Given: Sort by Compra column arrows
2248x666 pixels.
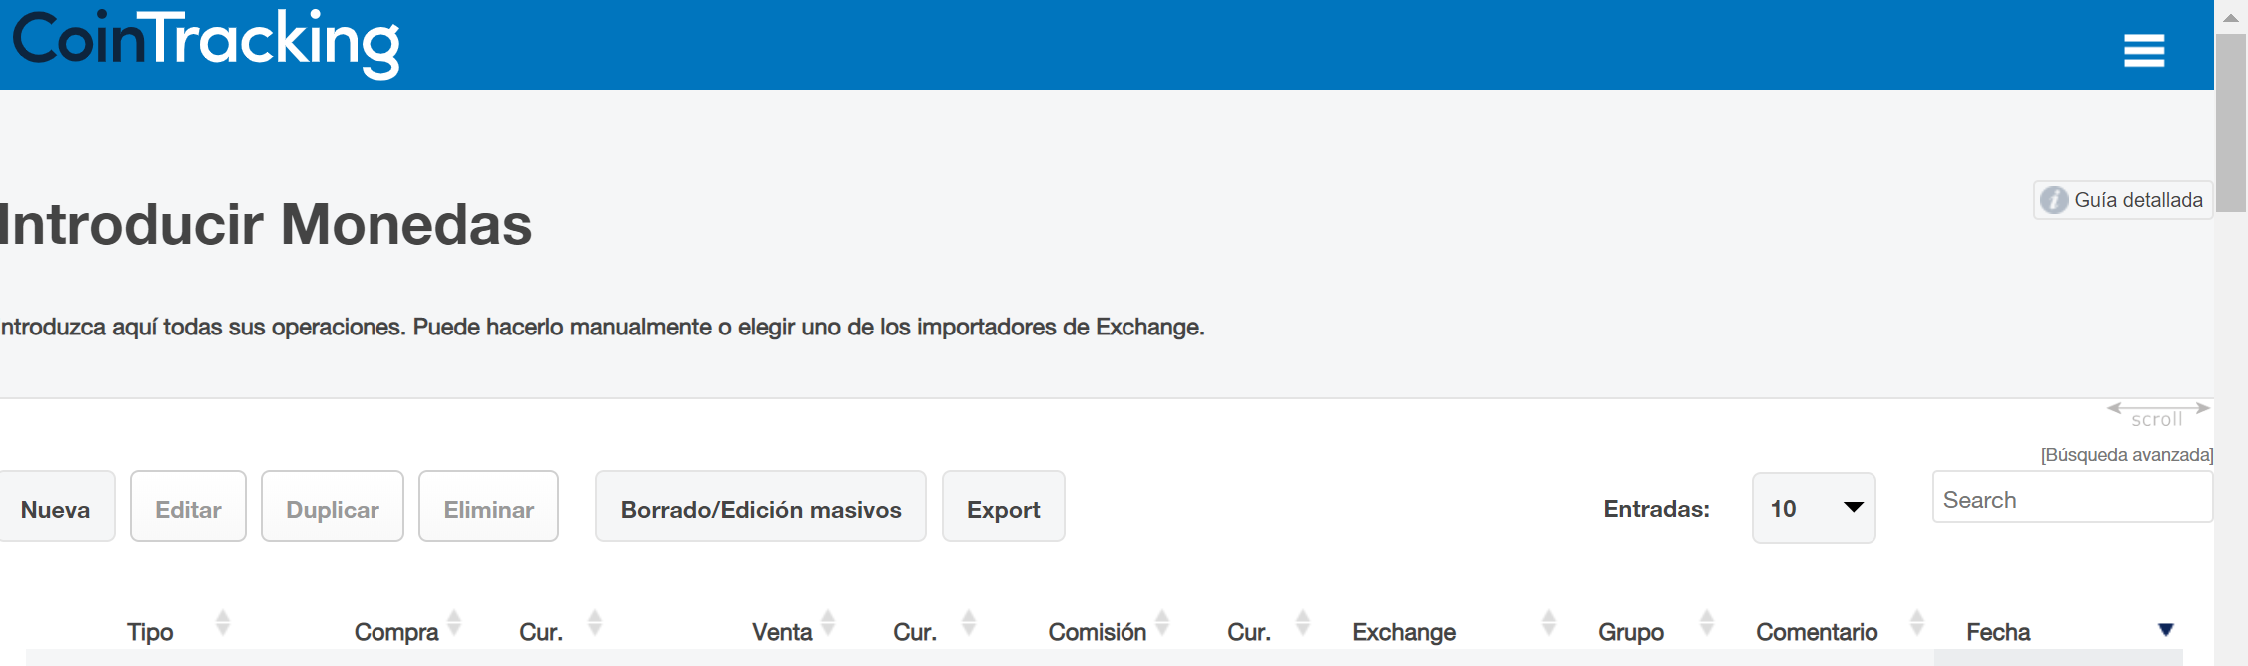Looking at the screenshot, I should pos(454,623).
